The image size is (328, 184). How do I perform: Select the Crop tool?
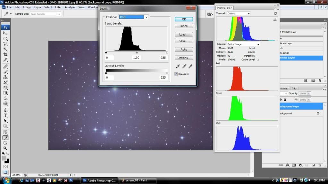tap(5, 54)
